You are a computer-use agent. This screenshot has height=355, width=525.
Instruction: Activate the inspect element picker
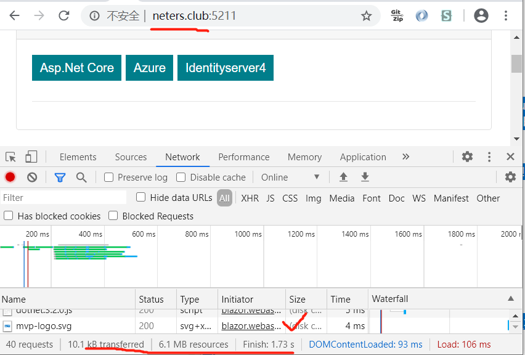(x=10, y=157)
